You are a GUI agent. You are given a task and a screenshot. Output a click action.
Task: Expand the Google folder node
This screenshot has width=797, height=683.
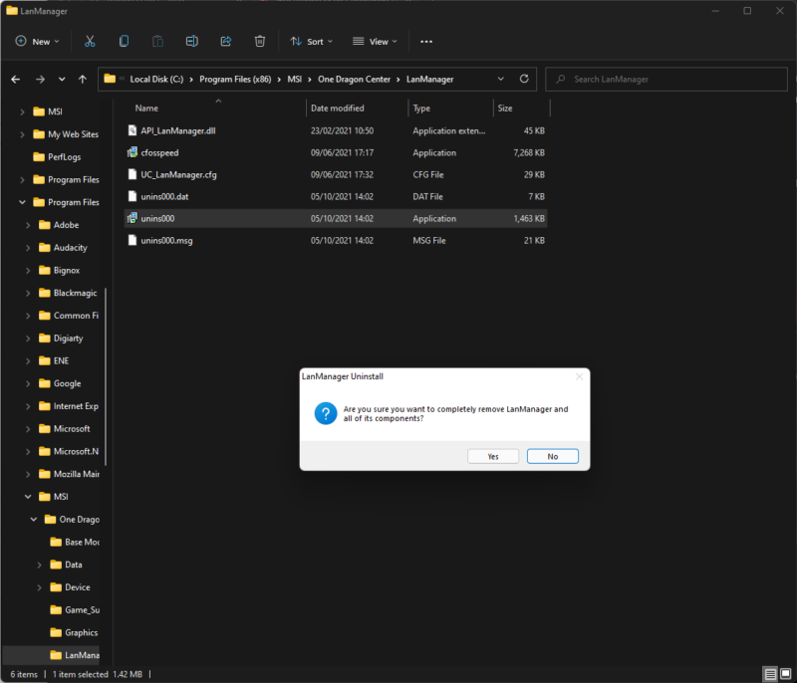(x=28, y=384)
